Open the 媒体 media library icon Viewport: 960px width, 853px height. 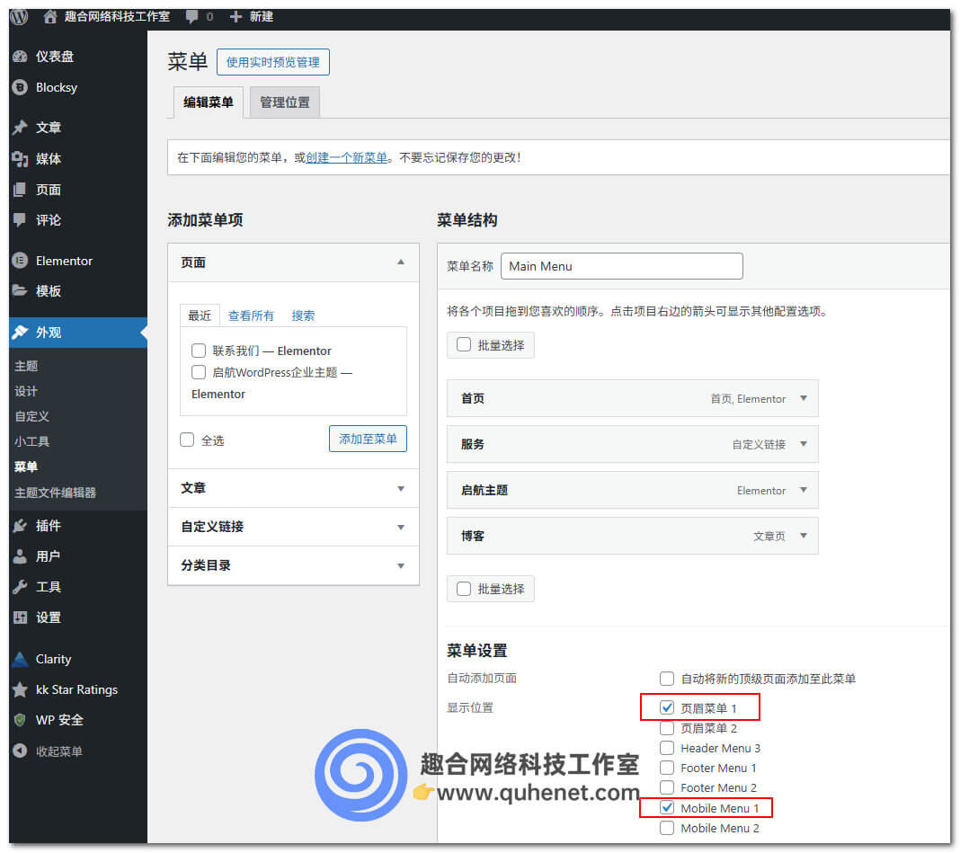tap(21, 158)
